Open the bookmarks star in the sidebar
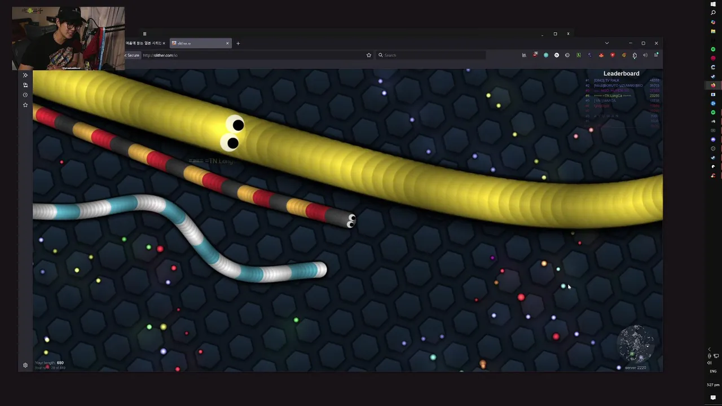 click(25, 105)
